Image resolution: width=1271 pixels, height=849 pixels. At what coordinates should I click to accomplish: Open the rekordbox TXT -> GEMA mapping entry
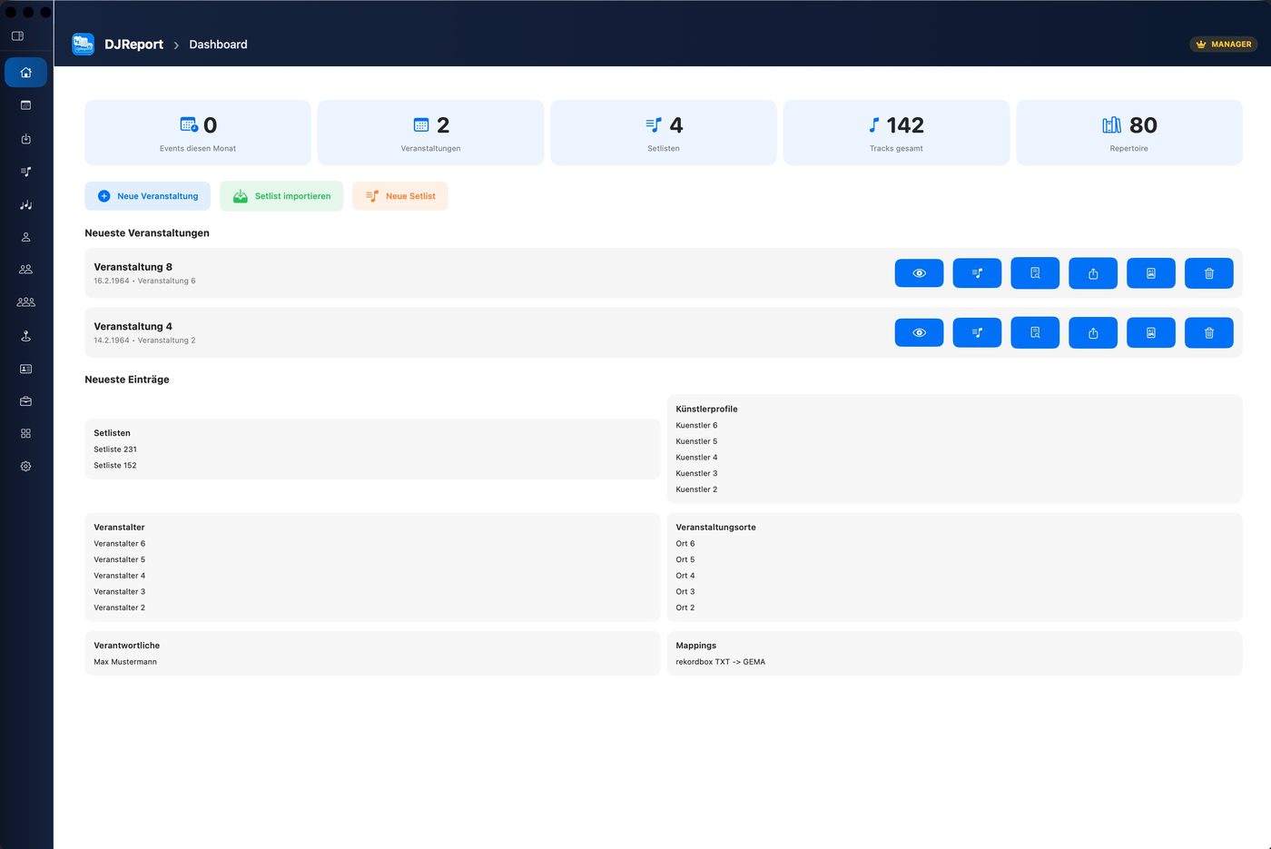click(720, 661)
